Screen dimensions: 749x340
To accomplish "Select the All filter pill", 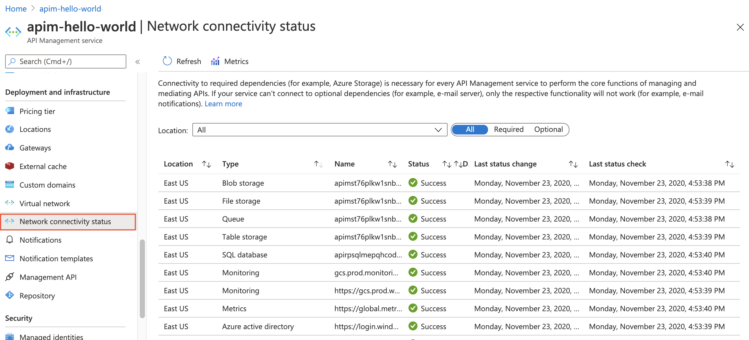I will (470, 129).
